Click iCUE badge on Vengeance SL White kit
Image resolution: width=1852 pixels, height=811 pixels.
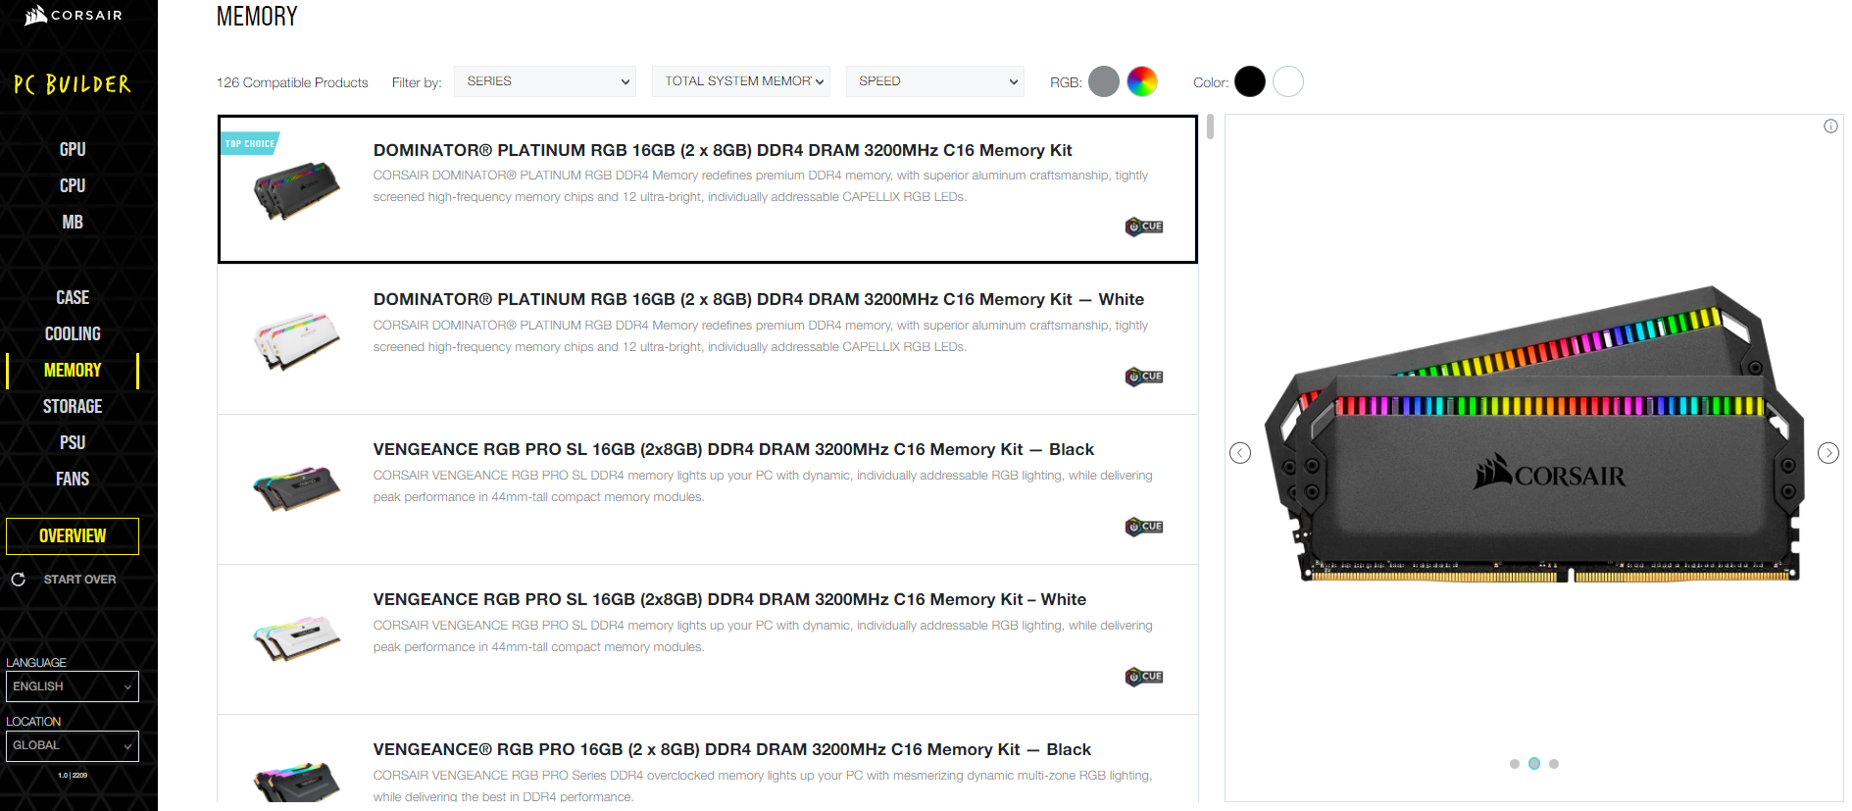coord(1144,677)
